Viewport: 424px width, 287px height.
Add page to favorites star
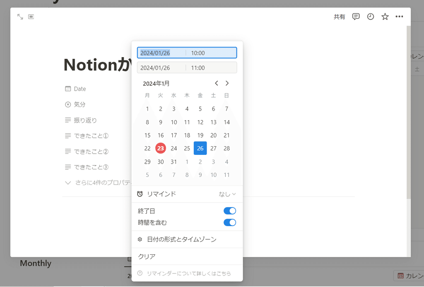385,17
